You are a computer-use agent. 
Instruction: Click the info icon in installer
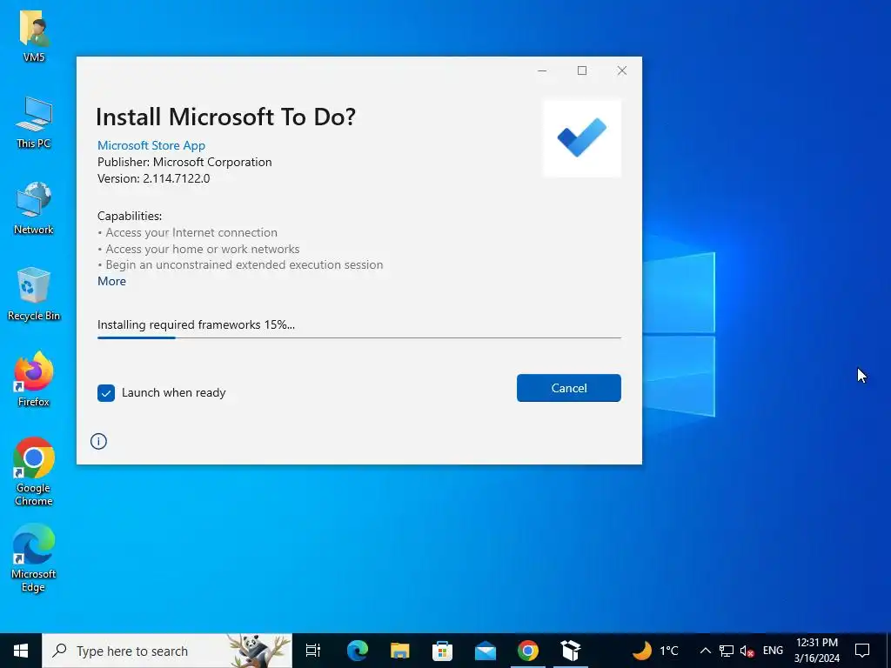98,441
